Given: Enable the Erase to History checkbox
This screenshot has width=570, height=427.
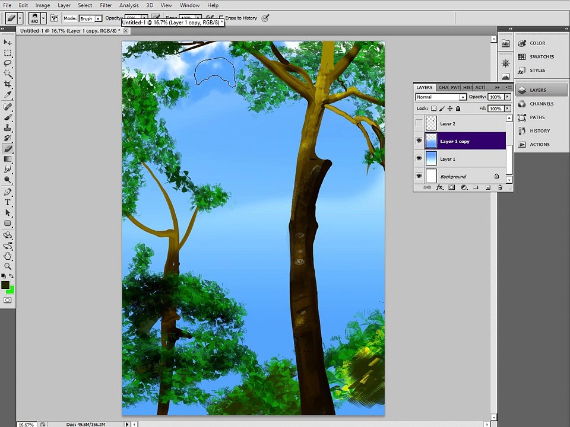Looking at the screenshot, I should pos(221,18).
